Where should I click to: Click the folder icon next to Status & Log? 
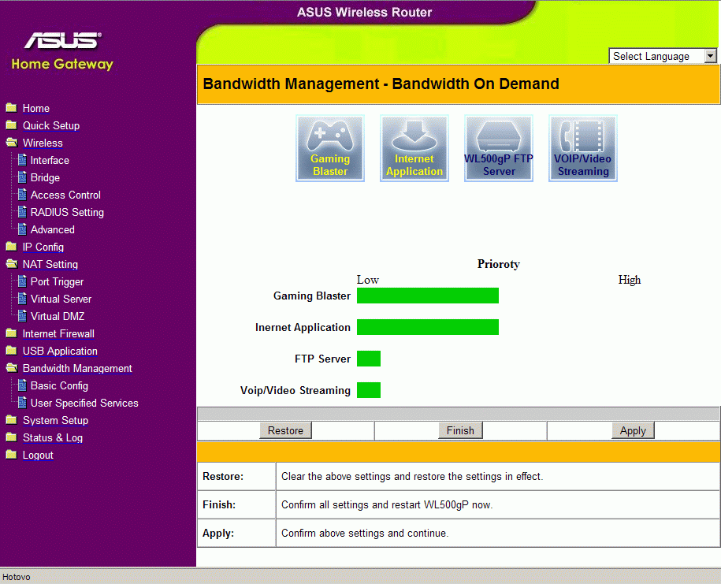coord(12,437)
